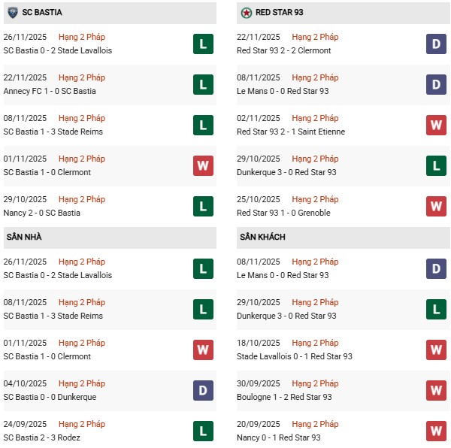
Task: Click the L badge for Dunkerque 3 - 0 Red Star 93 on 29/10/2025 in the top list
Action: pos(436,166)
